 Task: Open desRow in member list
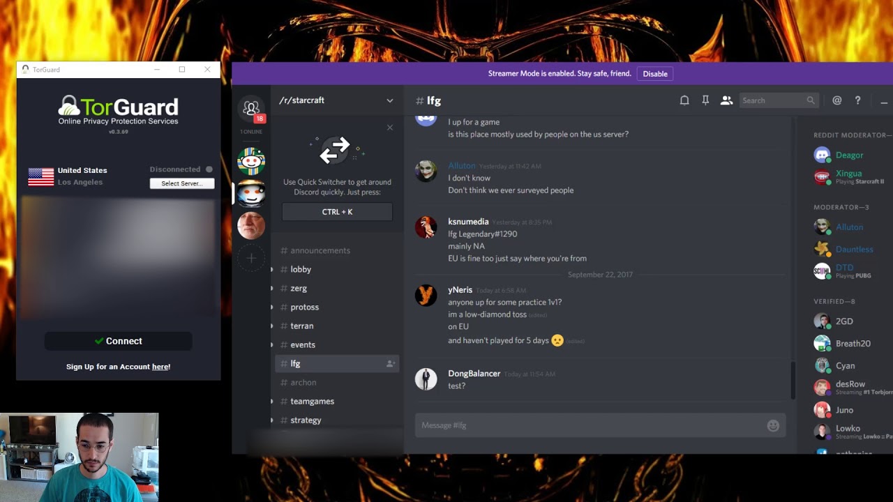pos(853,388)
